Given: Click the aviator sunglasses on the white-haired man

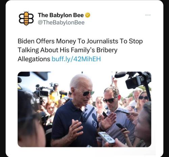Looking at the screenshot, I should 86,93.
